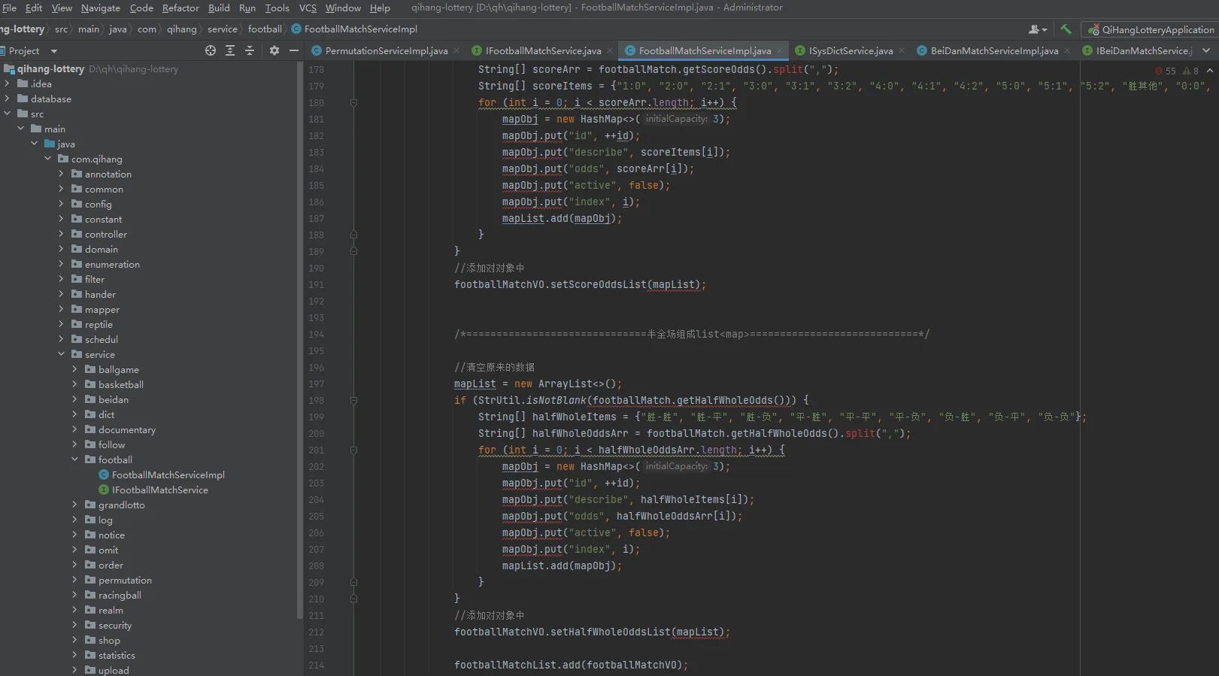Close the PermutationServiceImpl.java tab
Viewport: 1219px width, 676px height.
pos(456,50)
